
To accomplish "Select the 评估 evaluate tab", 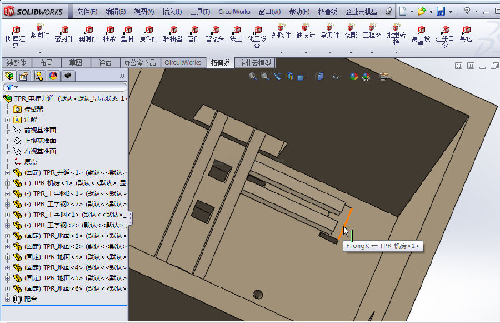I will pos(105,63).
